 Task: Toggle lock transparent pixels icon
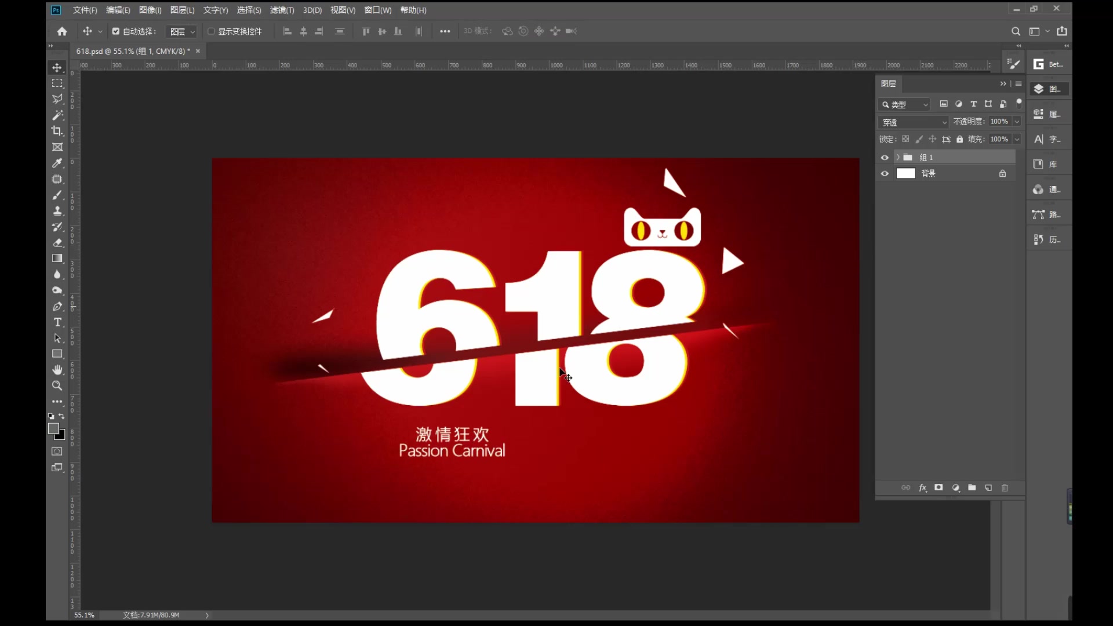click(x=905, y=139)
